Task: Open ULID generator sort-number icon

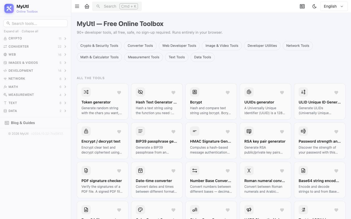Action: [303, 92]
